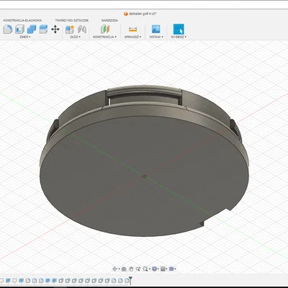Open the ZŁÓŻ dropdown menu

click(75, 37)
